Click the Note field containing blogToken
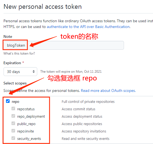The width and height of the screenshot is (153, 144). (64, 45)
